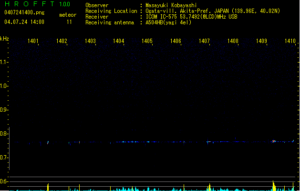Select the meteor count value 11
This screenshot has height=191, width=300.
click(69, 22)
